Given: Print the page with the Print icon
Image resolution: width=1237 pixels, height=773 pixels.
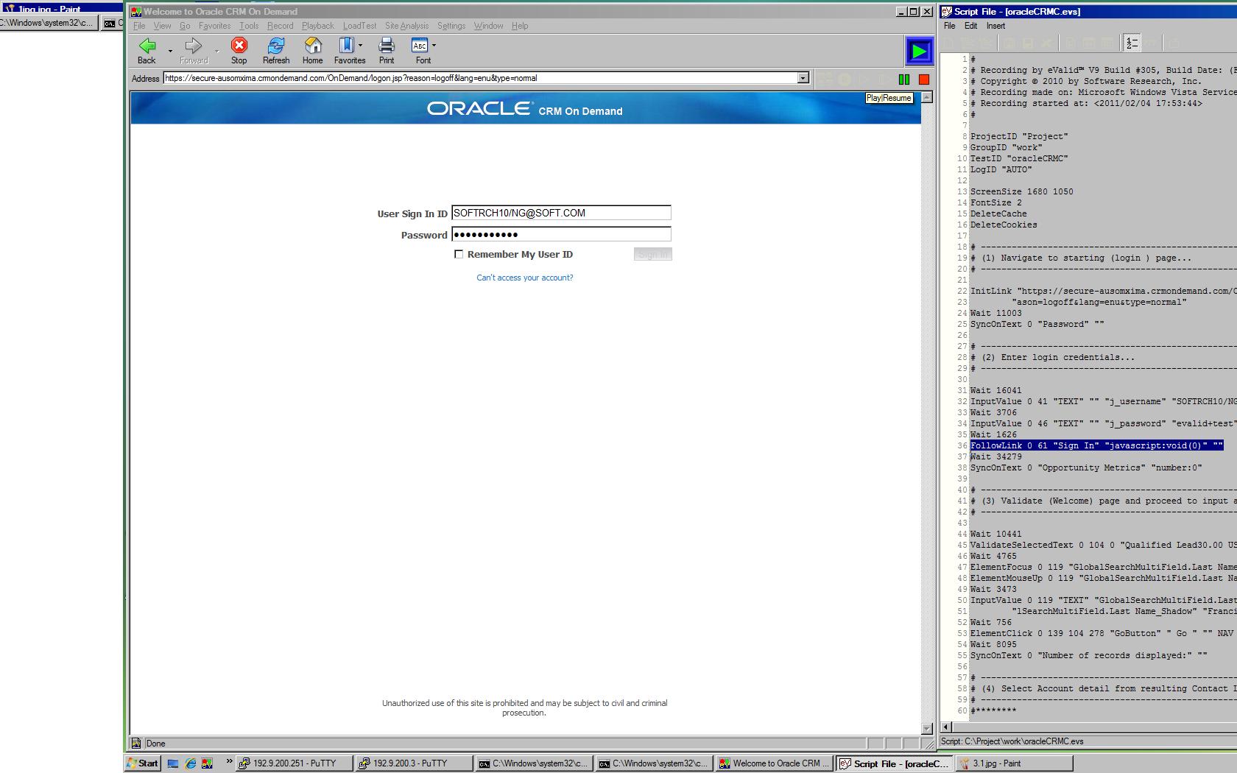Looking at the screenshot, I should pyautogui.click(x=387, y=46).
